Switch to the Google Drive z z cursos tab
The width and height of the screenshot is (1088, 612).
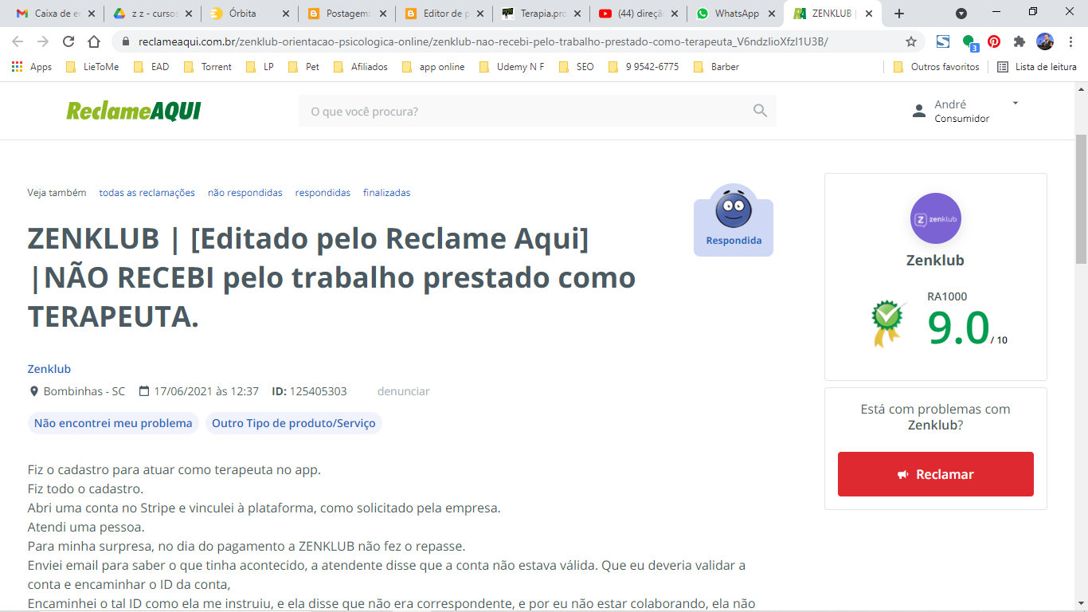tap(151, 14)
